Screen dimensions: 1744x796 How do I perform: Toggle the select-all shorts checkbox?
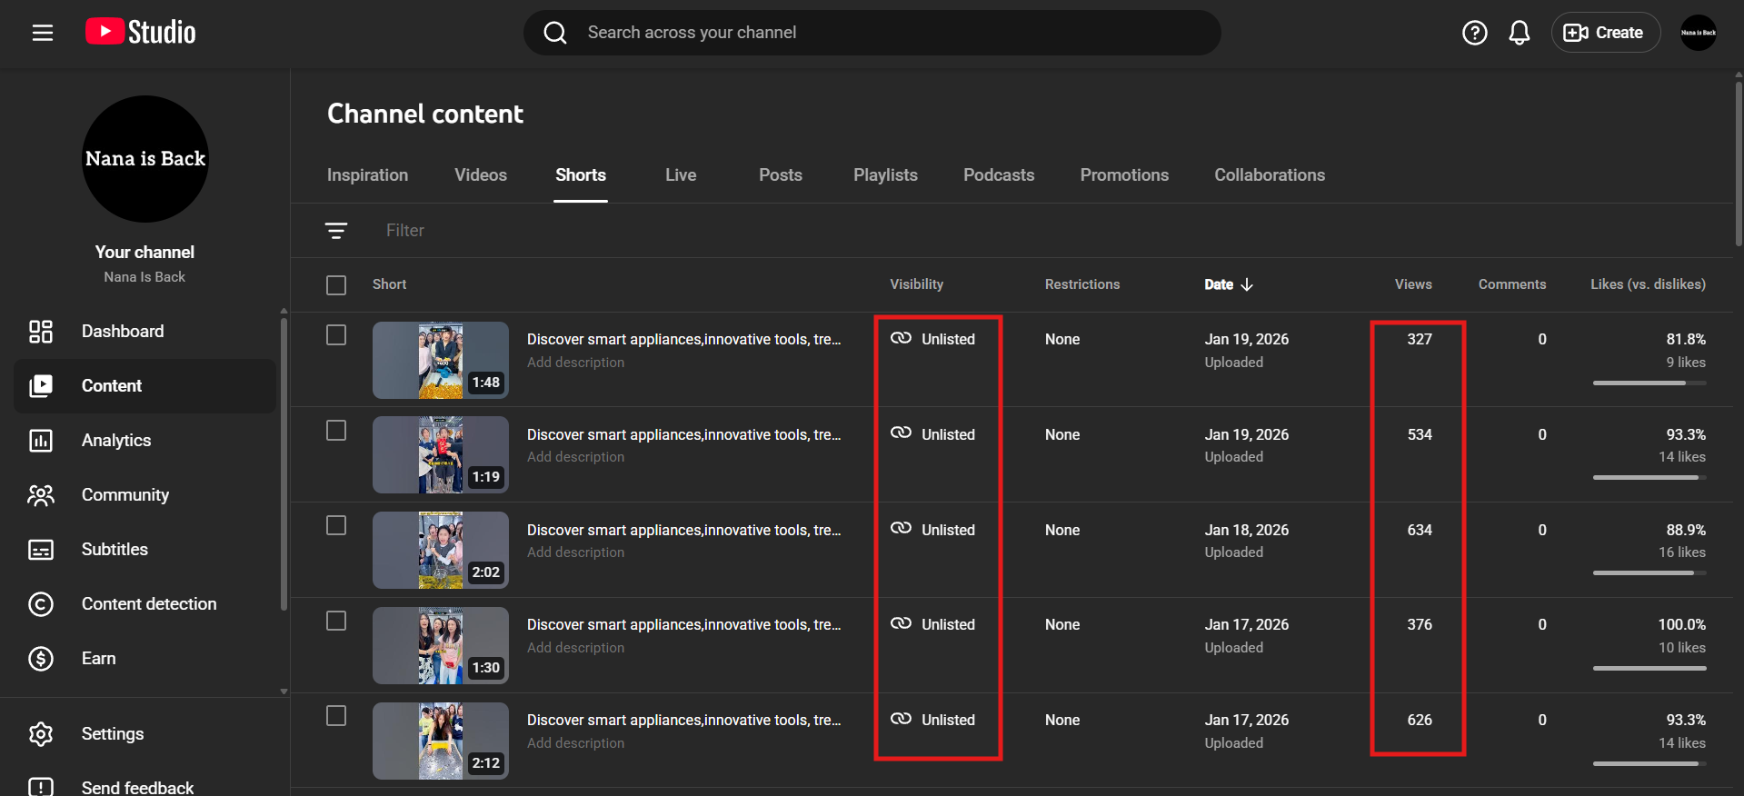(336, 285)
